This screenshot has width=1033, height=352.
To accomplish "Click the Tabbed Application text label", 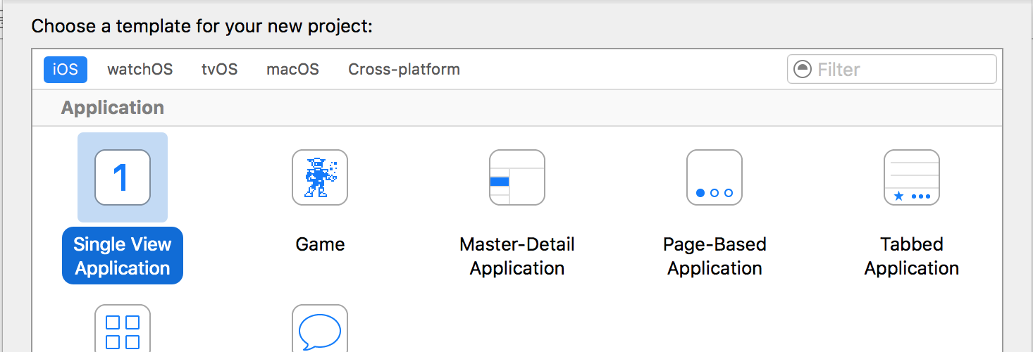I will pyautogui.click(x=912, y=256).
